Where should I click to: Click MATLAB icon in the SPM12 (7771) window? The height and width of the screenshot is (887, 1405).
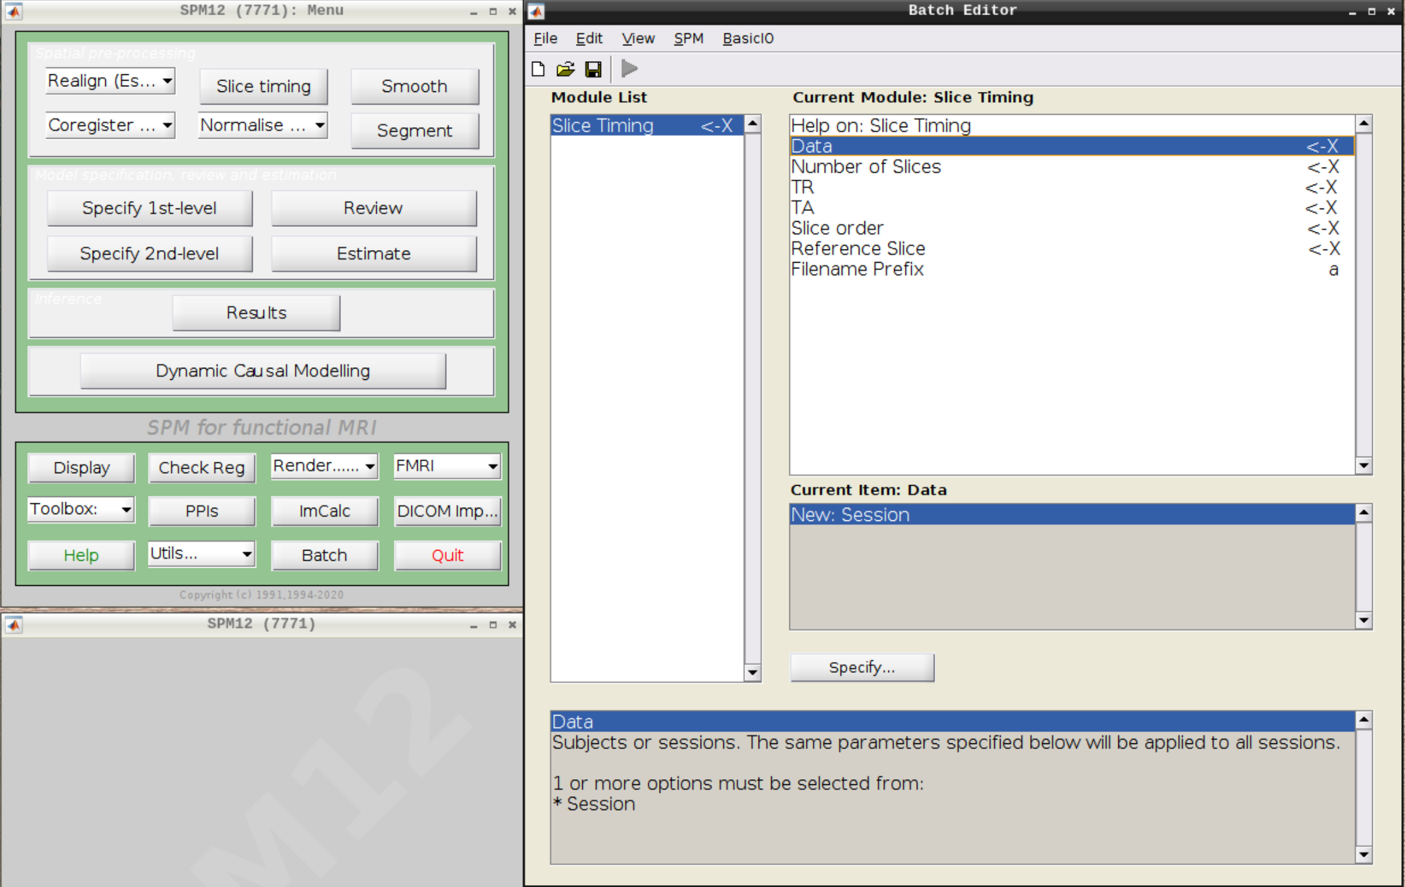(14, 624)
